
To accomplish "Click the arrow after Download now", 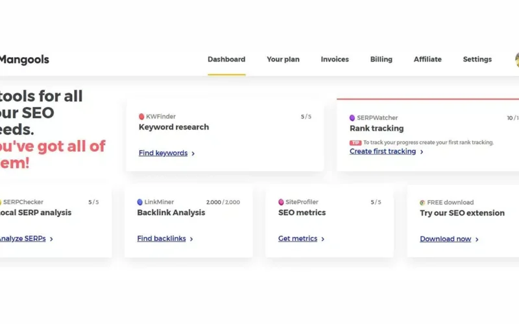I will pos(477,239).
